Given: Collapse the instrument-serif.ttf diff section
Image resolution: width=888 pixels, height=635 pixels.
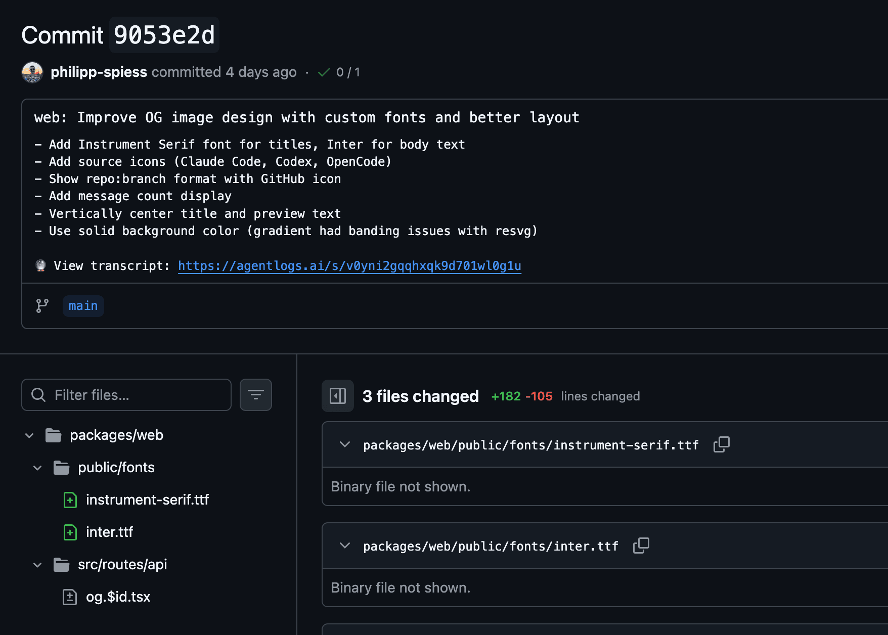Looking at the screenshot, I should click(344, 444).
